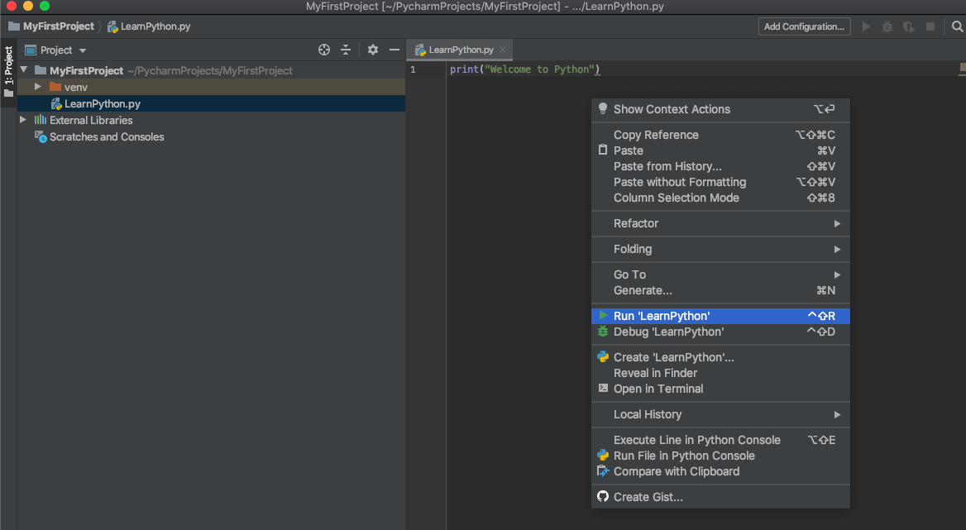Image resolution: width=966 pixels, height=530 pixels.
Task: Click the Add Configuration... button
Action: click(804, 26)
